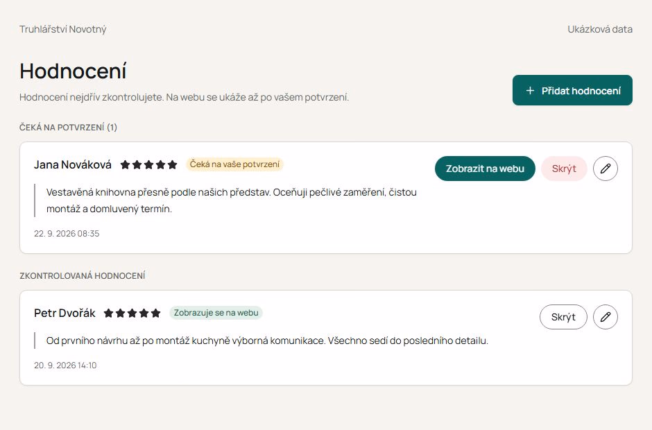652x430 pixels.
Task: Click the Čeká na potvrzení section header
Action: coord(68,127)
